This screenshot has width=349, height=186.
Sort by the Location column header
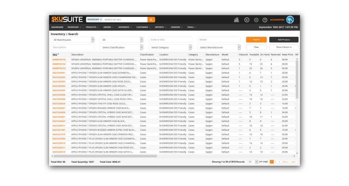164,54
